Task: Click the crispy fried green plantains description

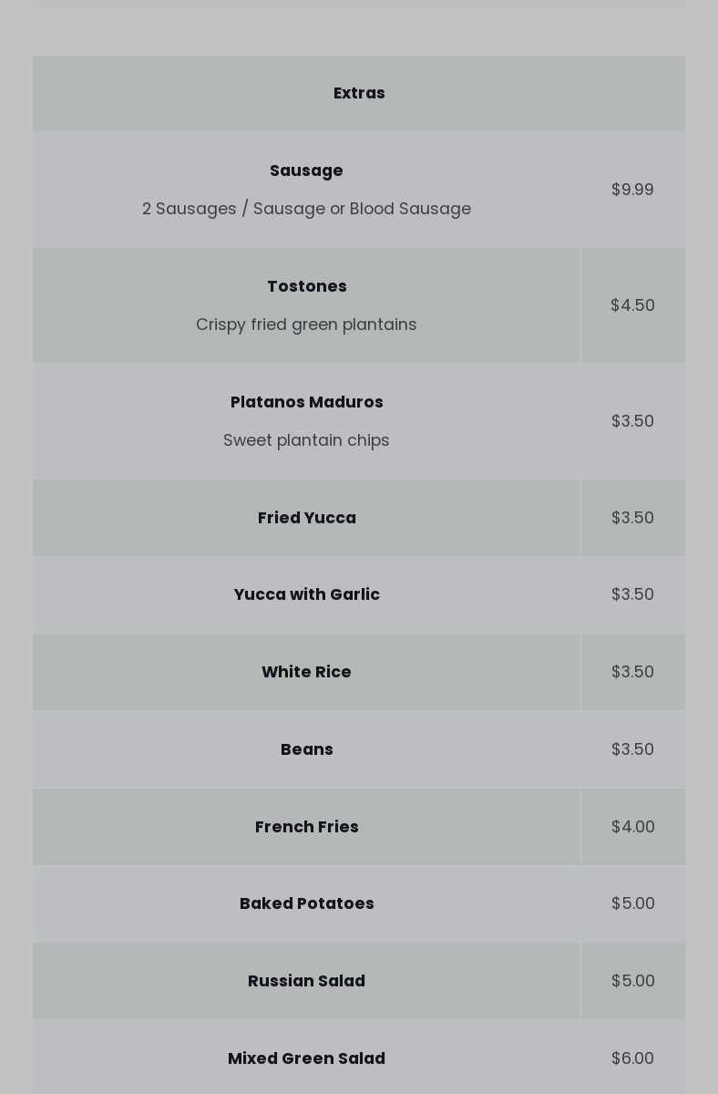Action: click(306, 325)
